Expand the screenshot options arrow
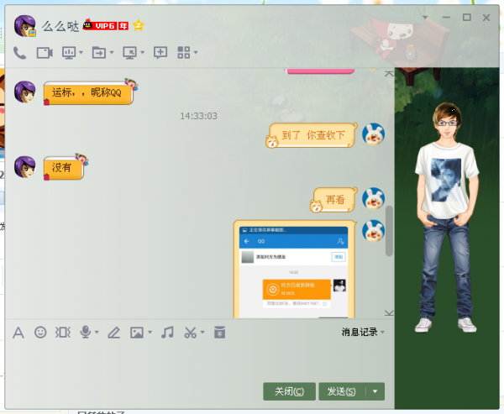The image size is (504, 414). [202, 333]
